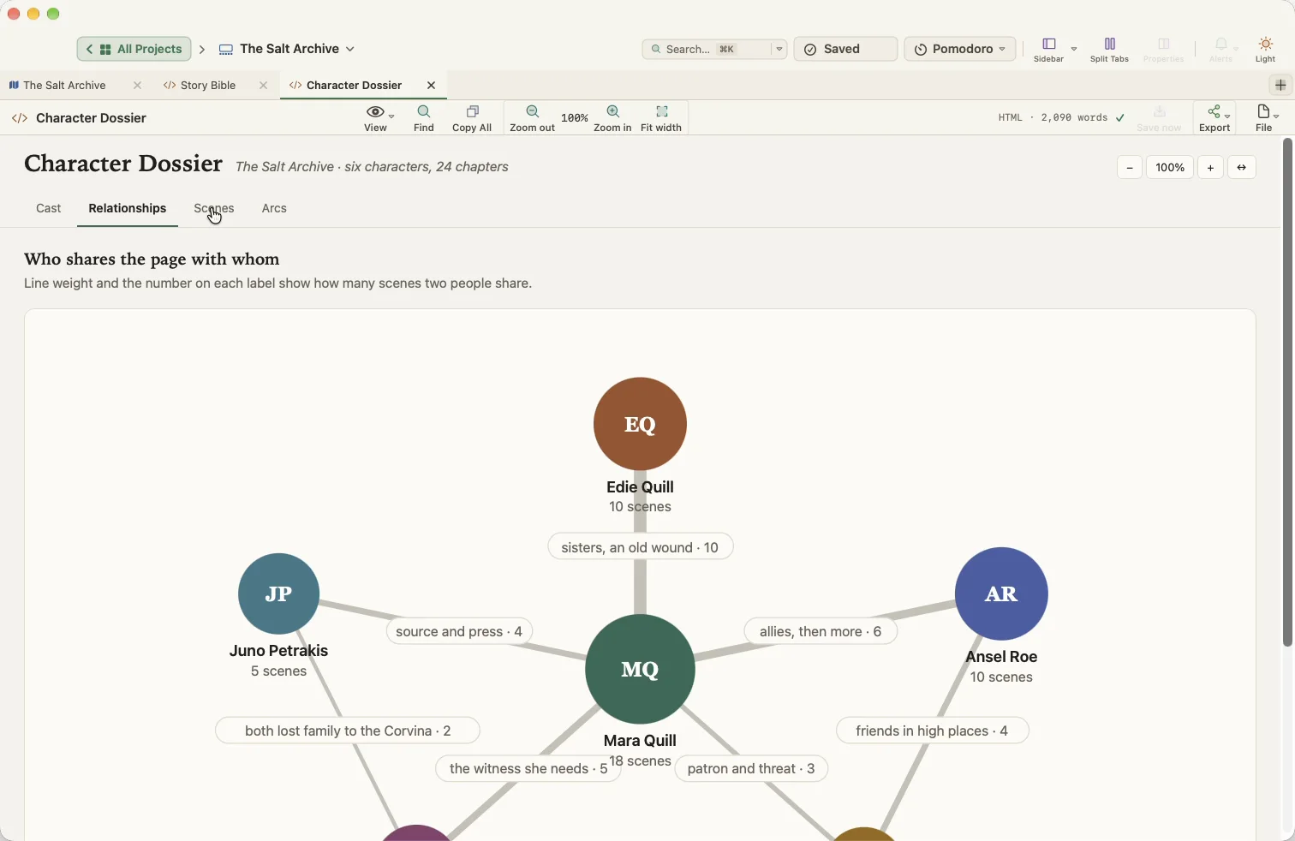Image resolution: width=1295 pixels, height=841 pixels.
Task: Click the plus zoom button in page header
Action: coord(1210,167)
